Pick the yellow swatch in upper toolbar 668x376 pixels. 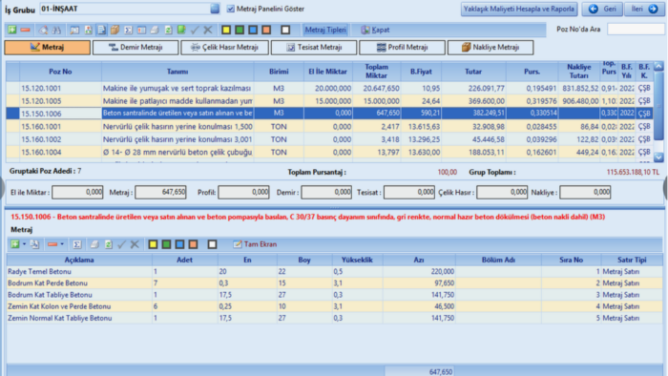[x=226, y=30]
